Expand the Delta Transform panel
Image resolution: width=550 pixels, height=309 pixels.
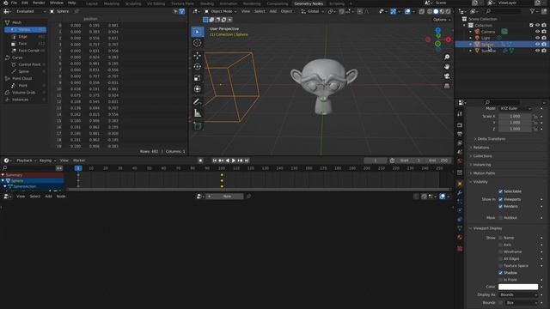pyautogui.click(x=491, y=139)
